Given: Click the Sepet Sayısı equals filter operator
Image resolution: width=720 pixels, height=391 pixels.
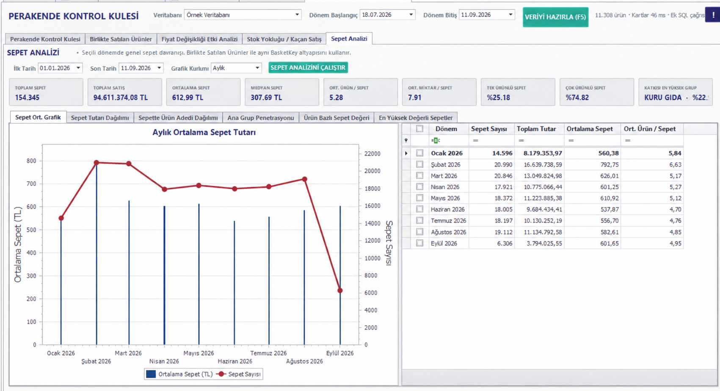Looking at the screenshot, I should [476, 140].
